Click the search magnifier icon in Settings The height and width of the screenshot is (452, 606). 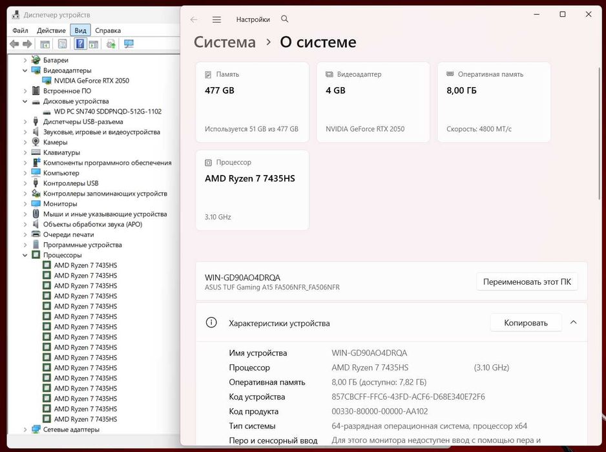pos(285,19)
